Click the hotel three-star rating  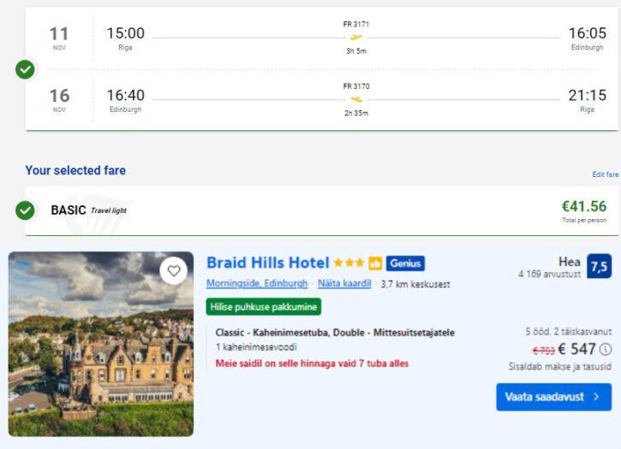349,263
